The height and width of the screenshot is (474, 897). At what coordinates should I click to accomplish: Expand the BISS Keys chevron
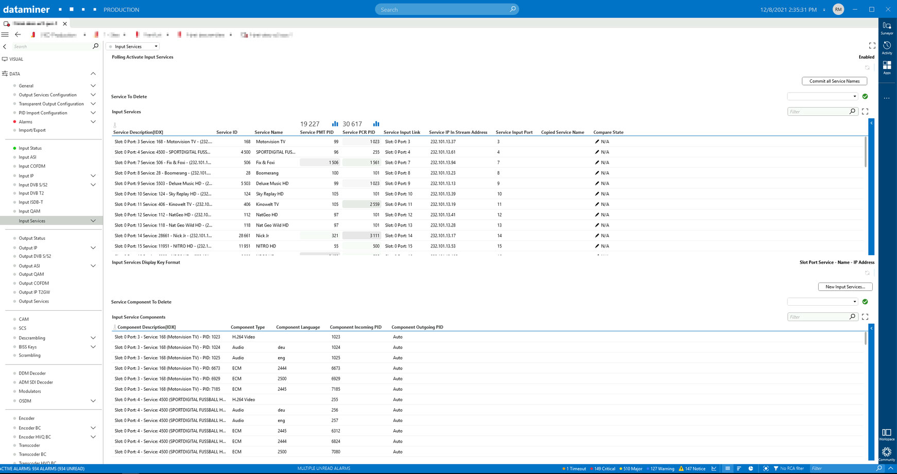tap(93, 347)
